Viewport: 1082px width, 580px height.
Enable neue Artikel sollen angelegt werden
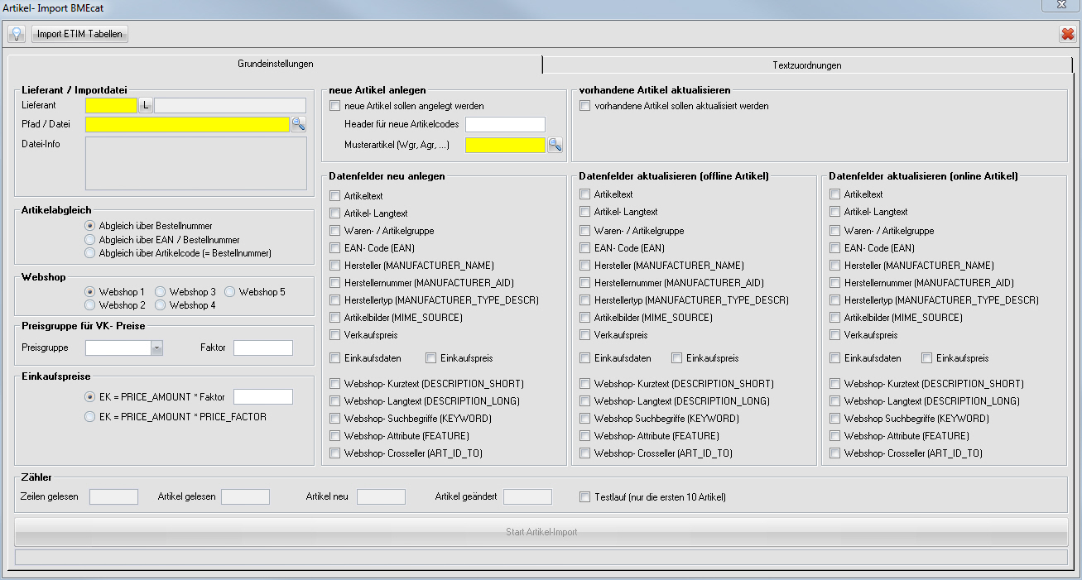pos(335,106)
